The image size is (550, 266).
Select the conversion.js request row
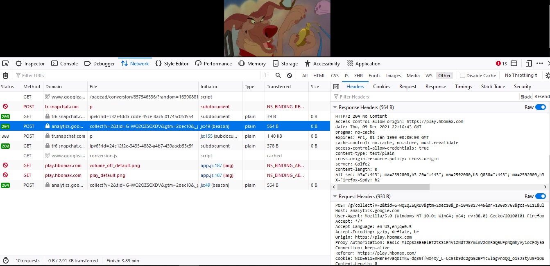tap(165, 156)
